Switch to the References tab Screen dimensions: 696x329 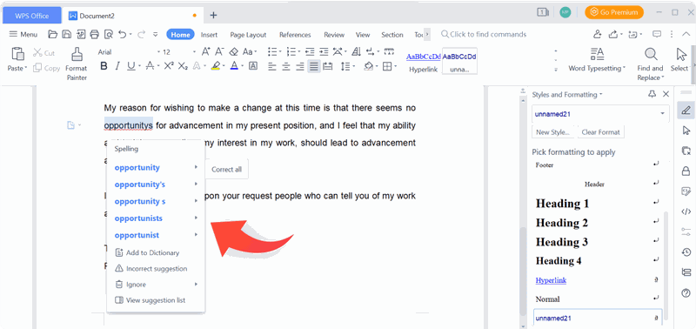click(x=295, y=35)
